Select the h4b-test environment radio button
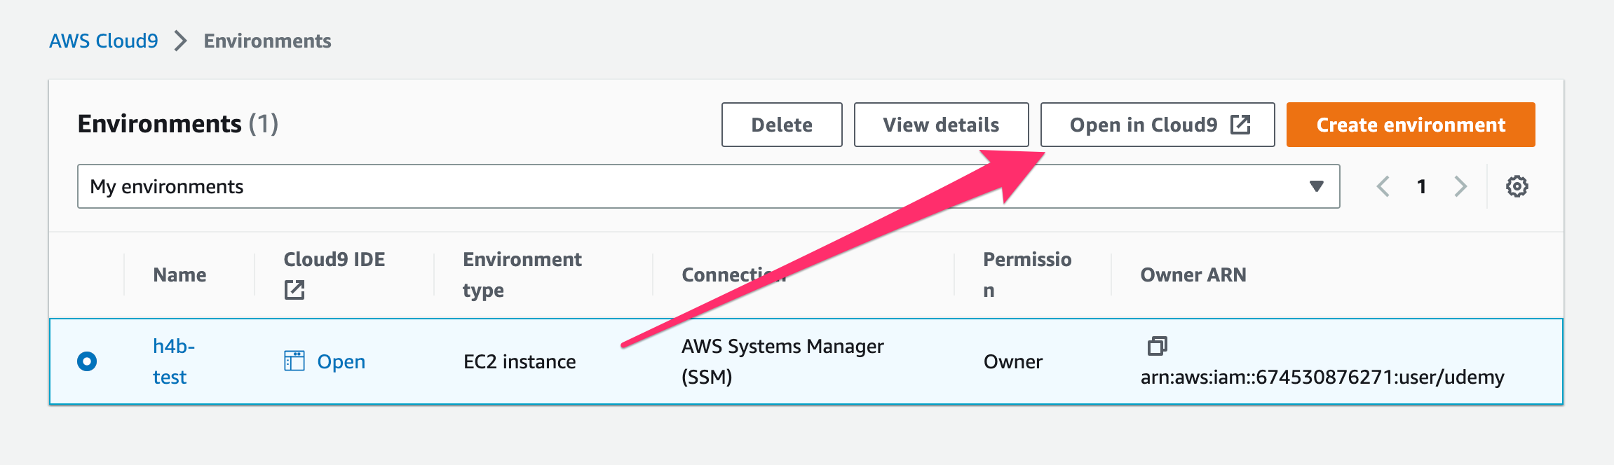Screen dimensions: 1614x465 click(x=87, y=361)
